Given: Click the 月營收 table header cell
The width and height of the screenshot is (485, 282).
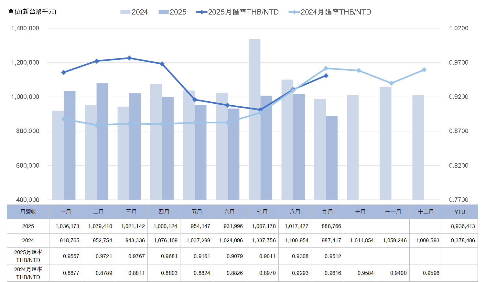Looking at the screenshot, I should pyautogui.click(x=28, y=212).
